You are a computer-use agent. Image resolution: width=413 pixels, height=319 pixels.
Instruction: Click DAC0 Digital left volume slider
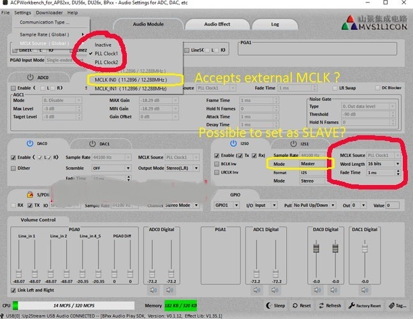pos(316,248)
